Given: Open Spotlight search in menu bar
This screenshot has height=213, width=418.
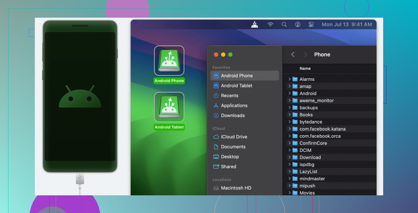Looking at the screenshot, I should coord(284,24).
